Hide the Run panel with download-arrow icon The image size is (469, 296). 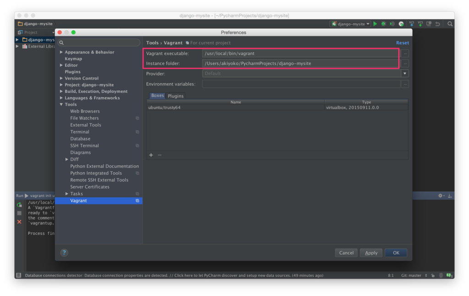[x=450, y=196]
